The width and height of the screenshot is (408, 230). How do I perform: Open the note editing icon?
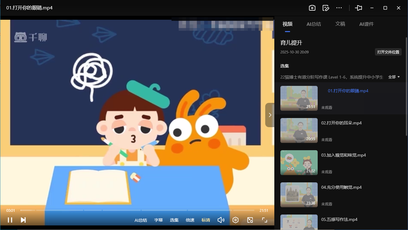pyautogui.click(x=326, y=8)
